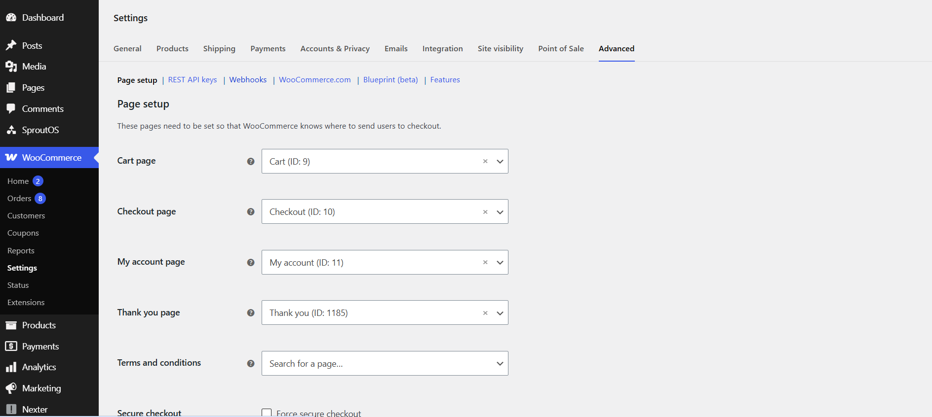Viewport: 932px width, 417px height.
Task: Open the Webhooks section link
Action: 248,80
